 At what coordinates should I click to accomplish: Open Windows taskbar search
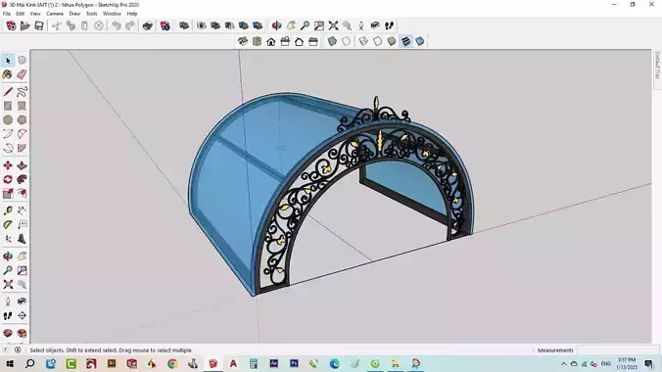pyautogui.click(x=30, y=363)
